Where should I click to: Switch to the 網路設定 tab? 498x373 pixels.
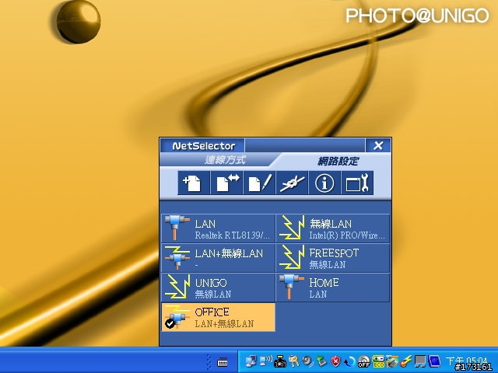[338, 161]
